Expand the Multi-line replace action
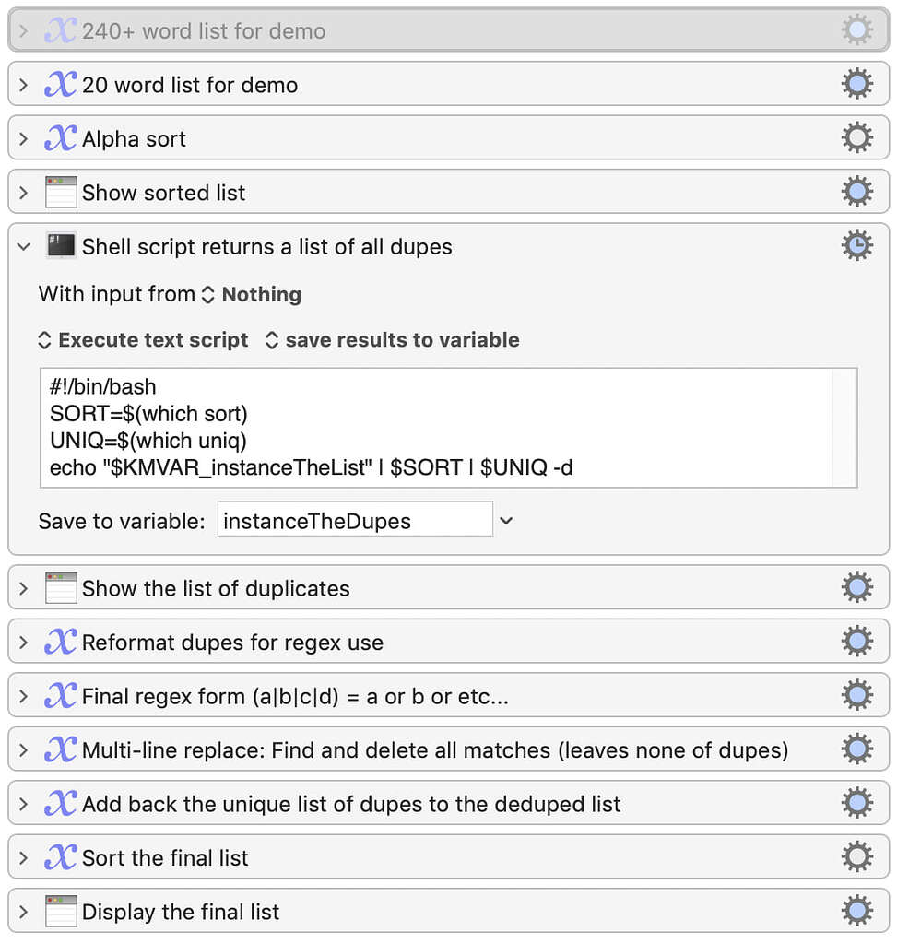This screenshot has width=897, height=944. 23,750
